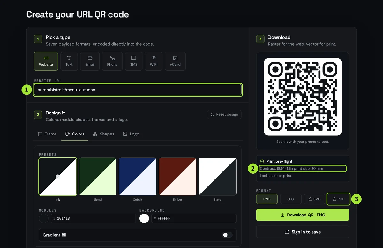Viewport: 383px width, 248px height.
Task: Click the 'Design it' heading
Action: [56, 113]
